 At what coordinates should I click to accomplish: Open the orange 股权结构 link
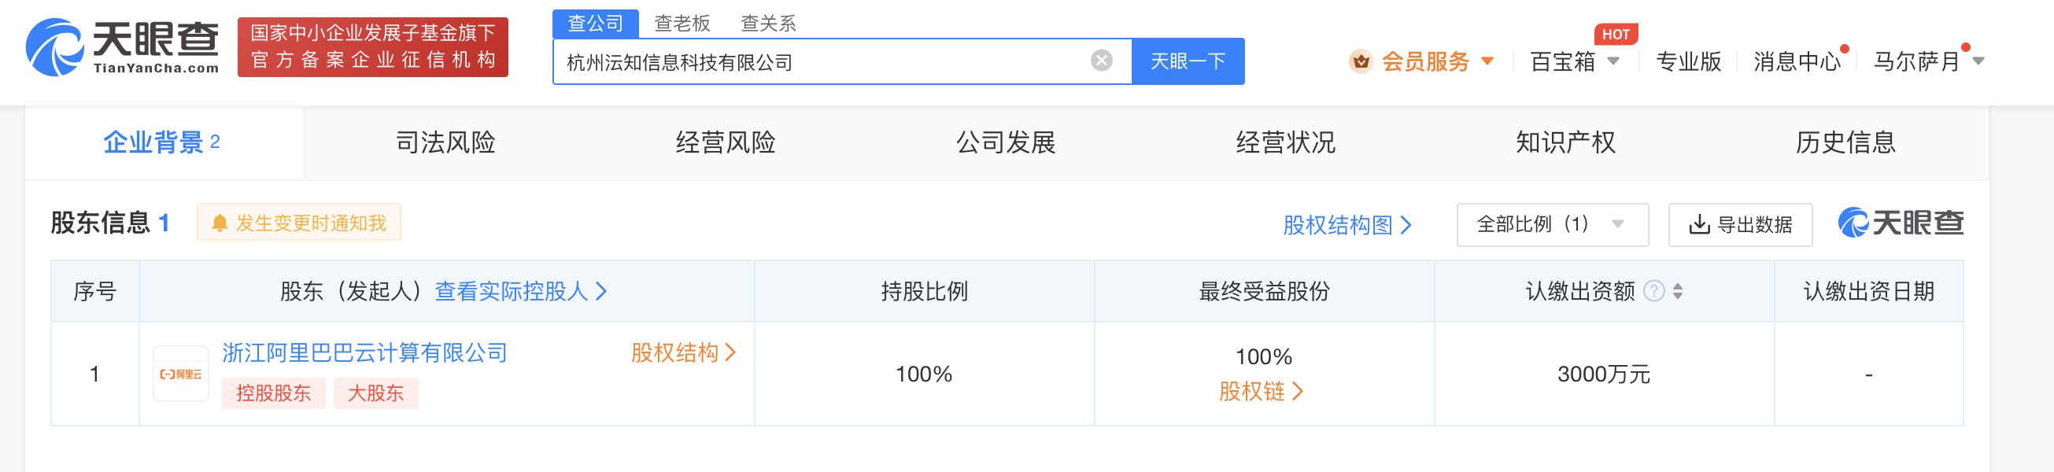tap(683, 353)
